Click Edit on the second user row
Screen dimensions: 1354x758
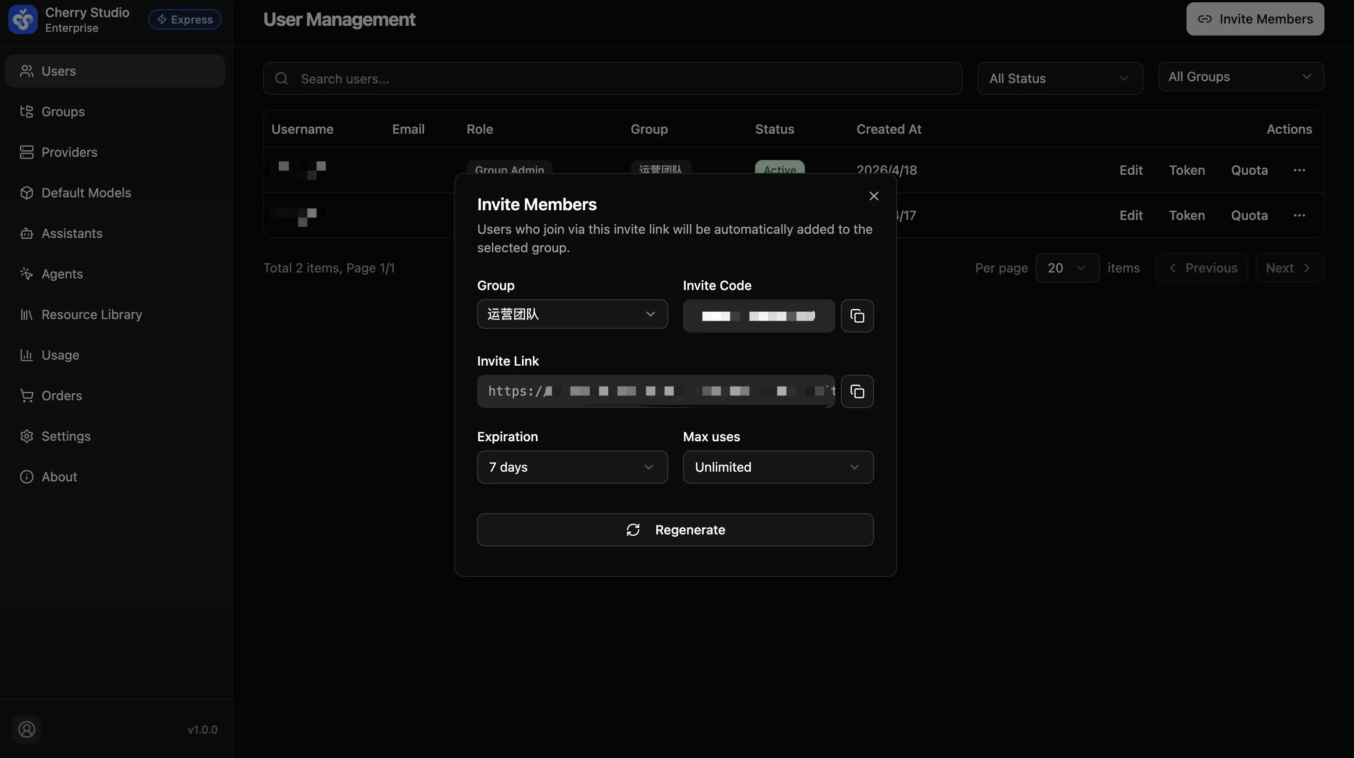coord(1131,215)
